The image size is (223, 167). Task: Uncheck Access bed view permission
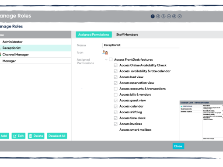[115, 77]
